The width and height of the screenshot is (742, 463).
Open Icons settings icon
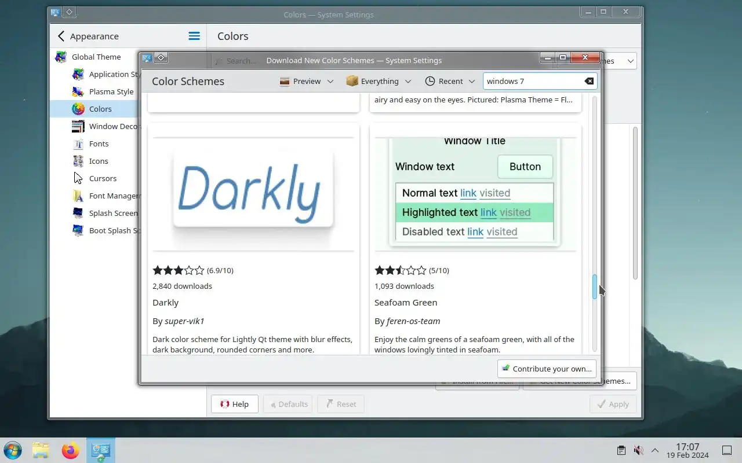click(78, 161)
